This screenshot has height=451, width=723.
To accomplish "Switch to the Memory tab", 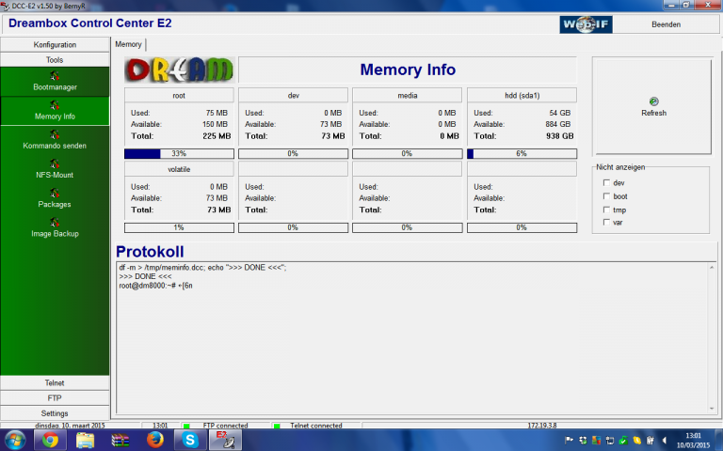I will (x=128, y=44).
